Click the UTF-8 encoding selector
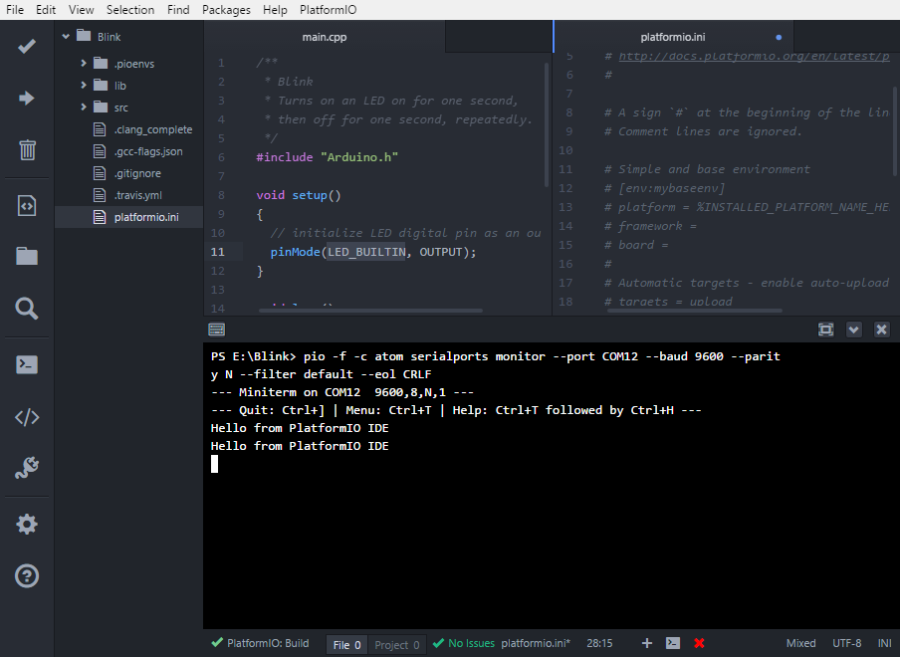The image size is (900, 657). (846, 643)
